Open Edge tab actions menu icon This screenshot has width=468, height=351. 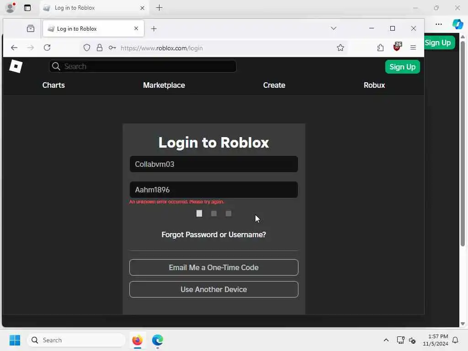[x=27, y=8]
